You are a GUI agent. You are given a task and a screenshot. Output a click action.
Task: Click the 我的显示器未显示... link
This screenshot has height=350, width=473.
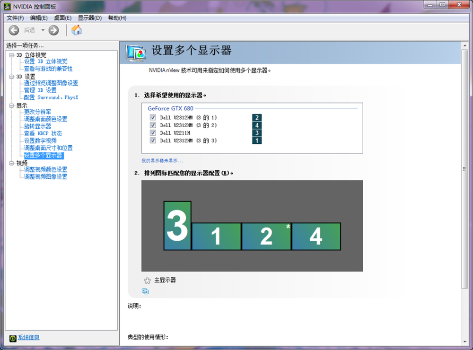162,161
